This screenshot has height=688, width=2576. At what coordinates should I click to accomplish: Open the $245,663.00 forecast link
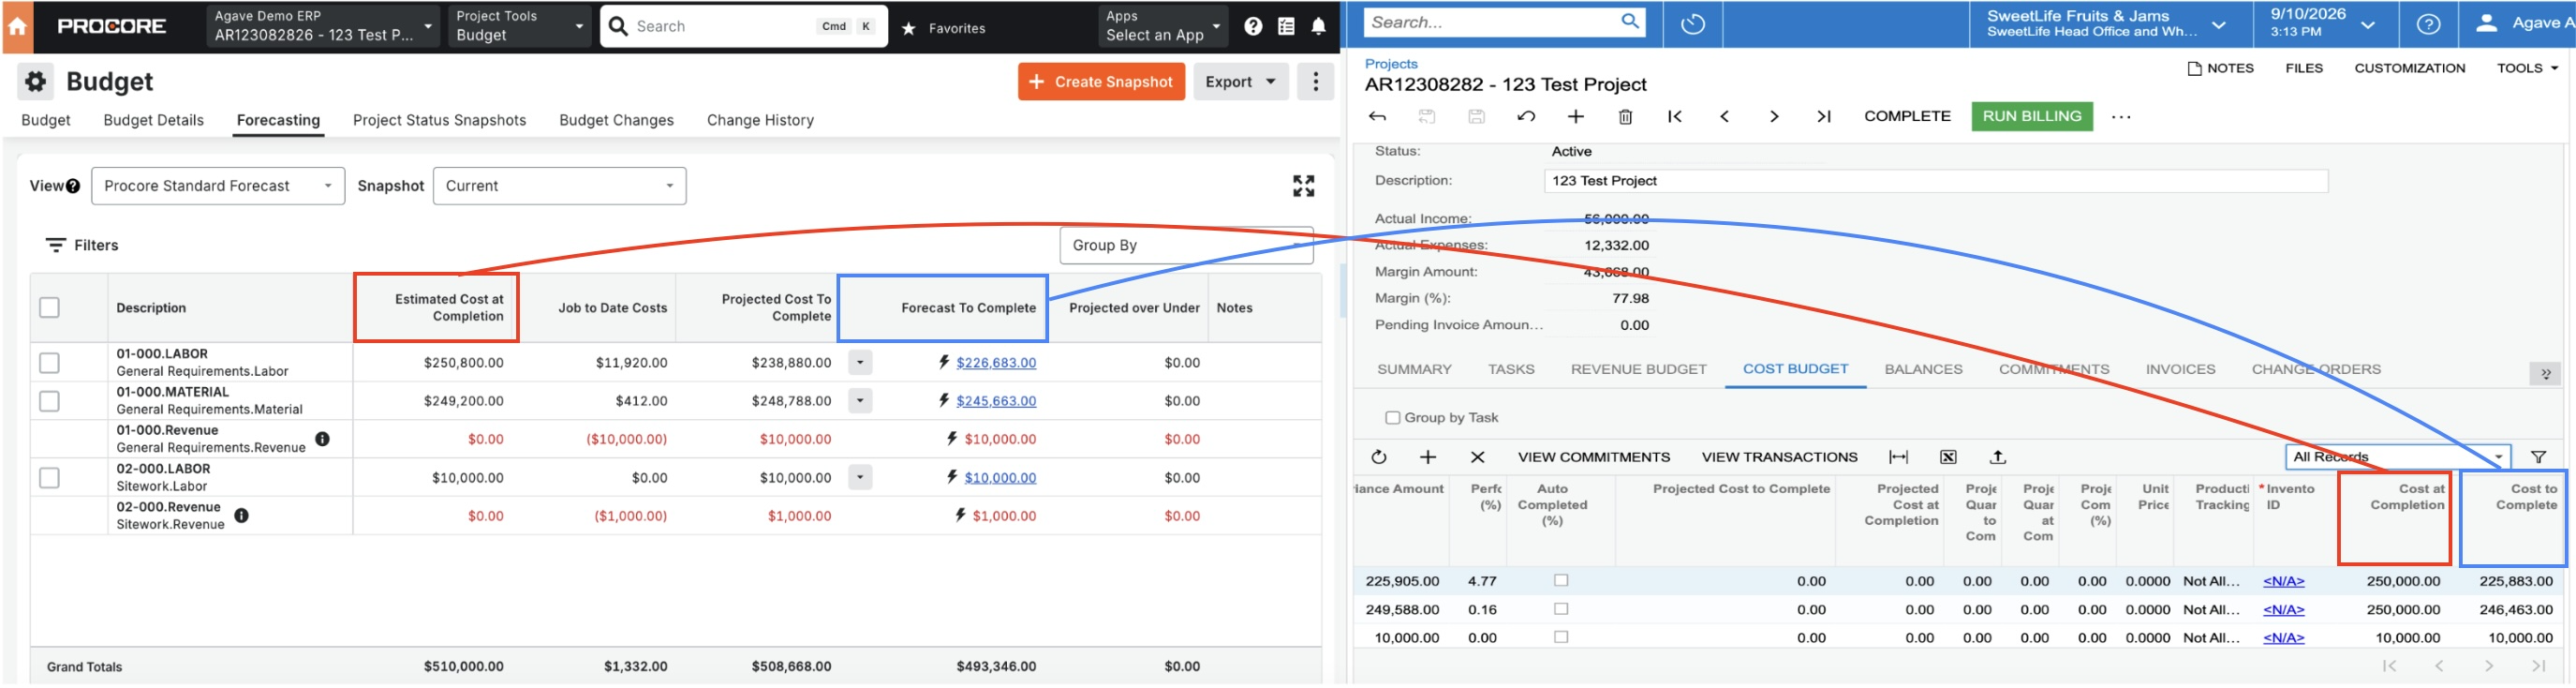click(x=996, y=401)
